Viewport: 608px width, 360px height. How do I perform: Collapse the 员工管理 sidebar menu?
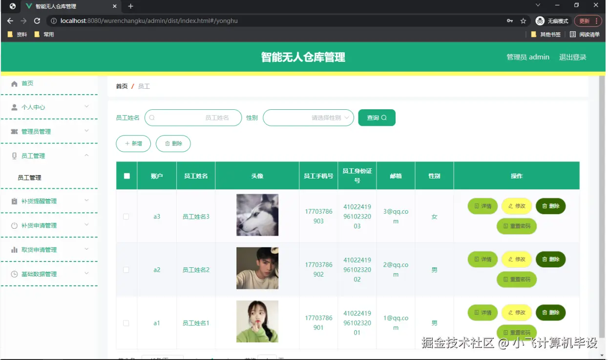coord(86,155)
